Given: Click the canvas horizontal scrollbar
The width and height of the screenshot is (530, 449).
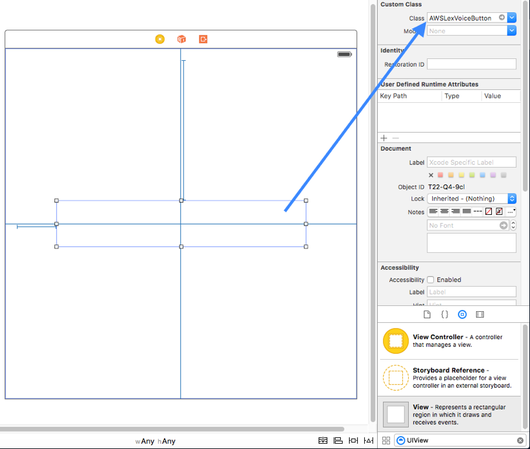Looking at the screenshot, I should coord(172,429).
